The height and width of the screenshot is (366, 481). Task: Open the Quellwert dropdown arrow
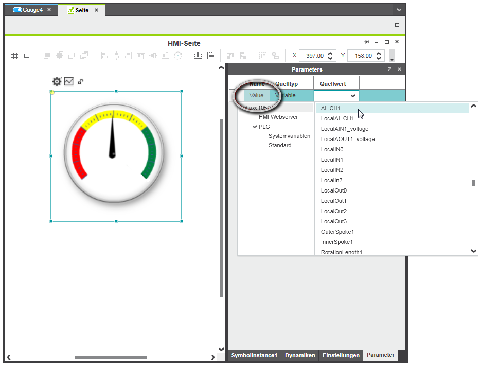[x=353, y=96]
